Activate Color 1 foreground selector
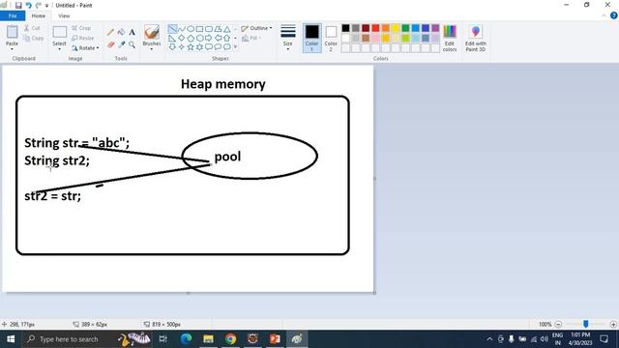The height and width of the screenshot is (348, 619). click(x=311, y=38)
